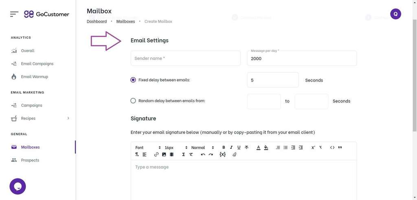
Task: Undo the last edit in signature
Action: (x=203, y=154)
